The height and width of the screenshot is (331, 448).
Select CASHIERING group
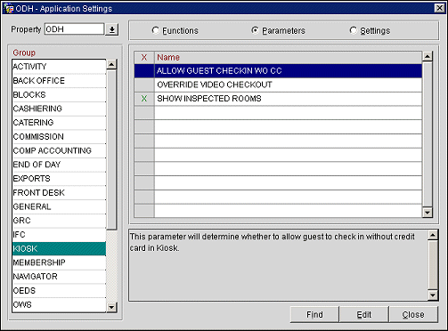tap(59, 109)
